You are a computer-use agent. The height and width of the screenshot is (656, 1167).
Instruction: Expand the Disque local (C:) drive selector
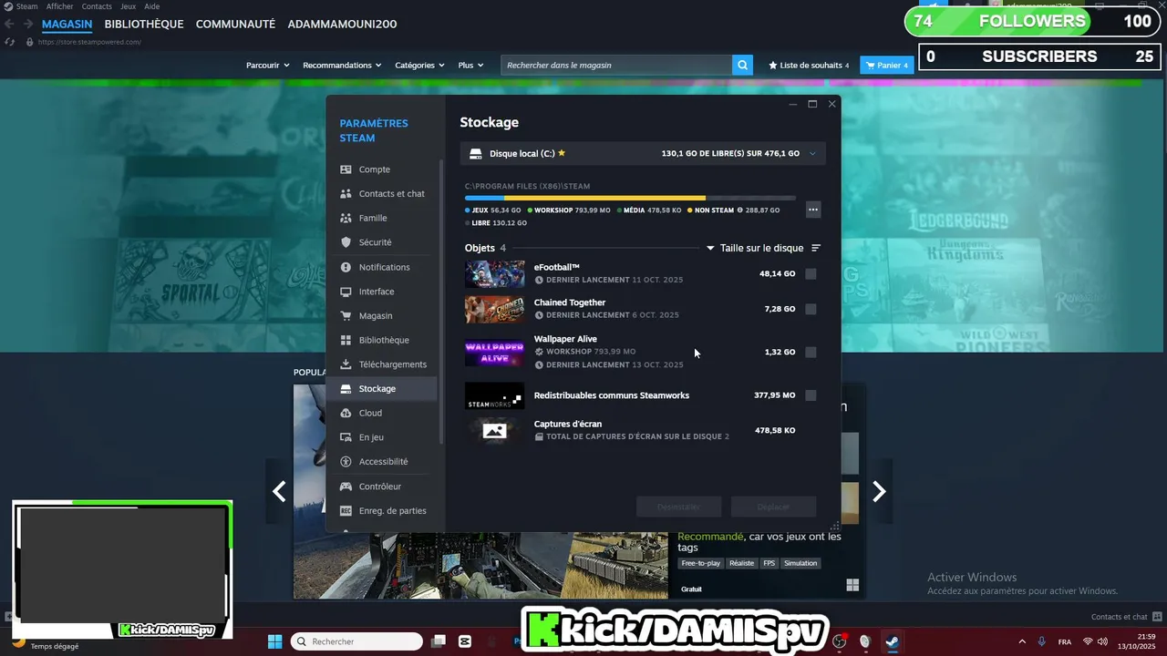(x=643, y=154)
